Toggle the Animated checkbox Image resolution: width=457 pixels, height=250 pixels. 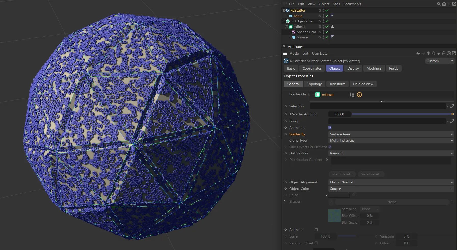330,128
